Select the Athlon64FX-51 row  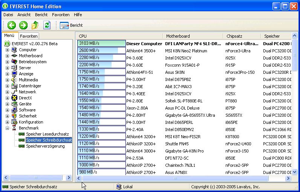[184, 72]
